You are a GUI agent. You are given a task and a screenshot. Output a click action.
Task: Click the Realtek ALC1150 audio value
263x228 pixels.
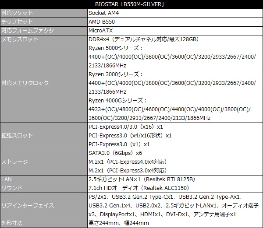point(139,188)
